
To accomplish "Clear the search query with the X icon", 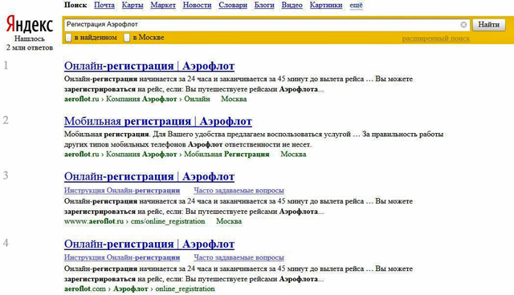I will pyautogui.click(x=463, y=25).
